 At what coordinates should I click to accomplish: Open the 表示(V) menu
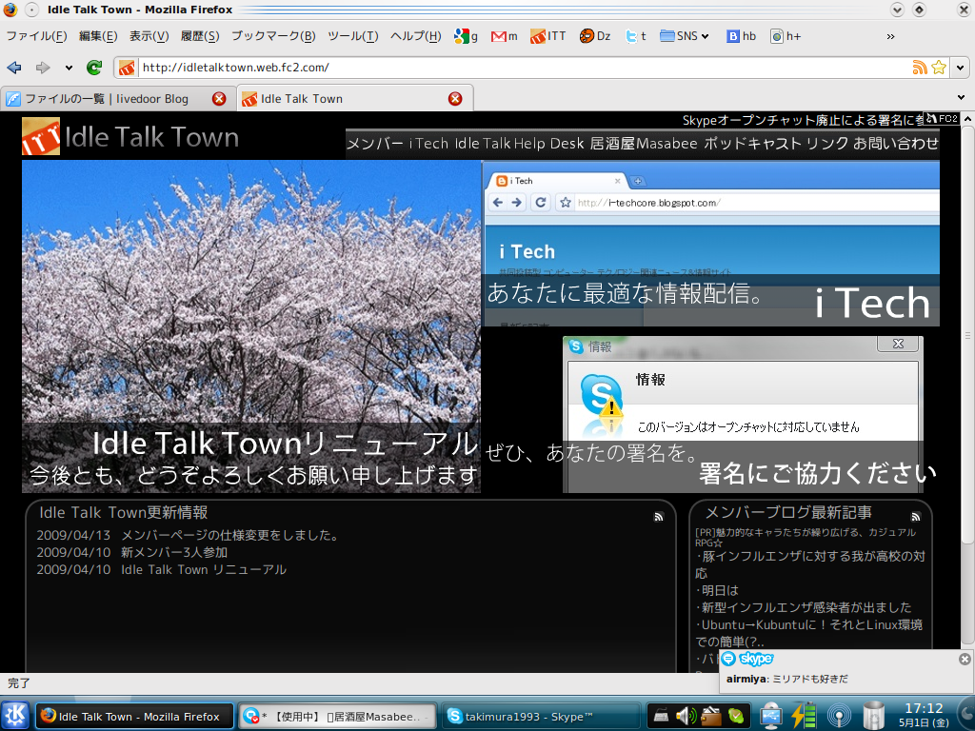click(149, 36)
